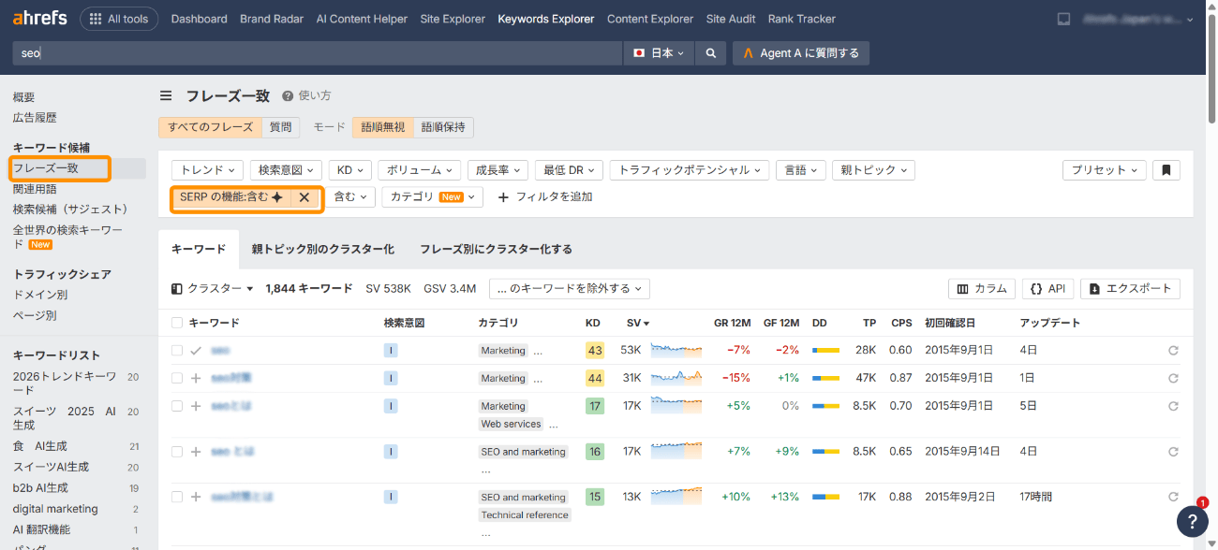Open the ボリューム filter dropdown
This screenshot has height=550, width=1218.
point(419,170)
